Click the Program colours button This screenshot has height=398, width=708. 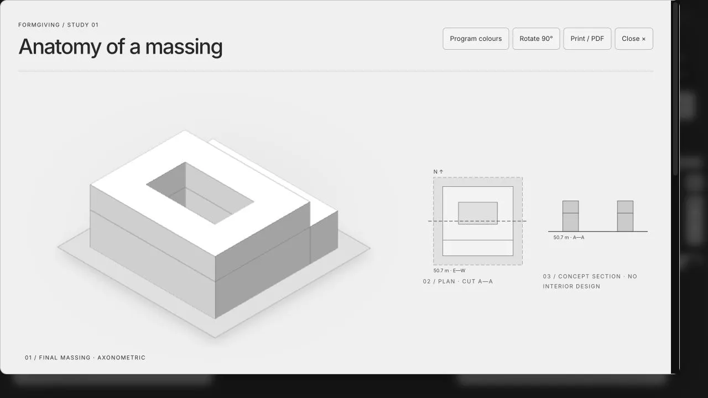tap(476, 39)
